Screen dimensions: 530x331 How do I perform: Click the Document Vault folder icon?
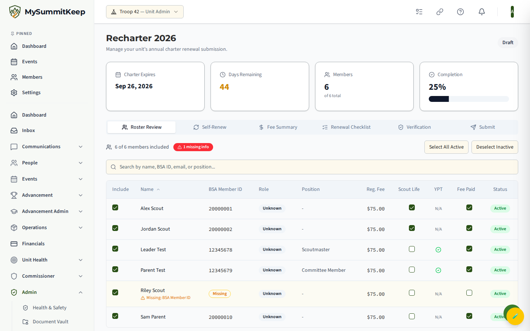click(25, 321)
